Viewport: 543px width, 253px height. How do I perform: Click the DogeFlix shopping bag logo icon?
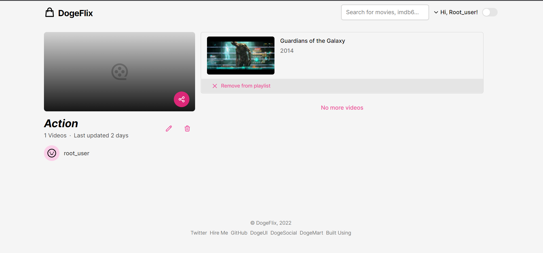[x=50, y=13]
